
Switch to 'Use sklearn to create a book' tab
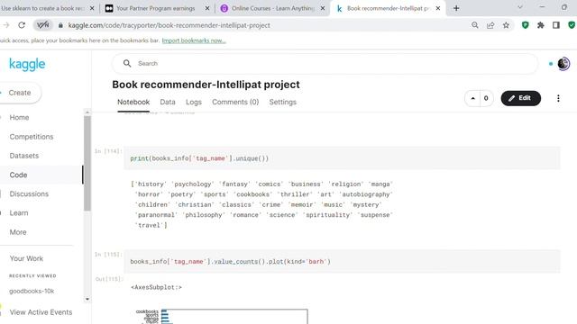43,8
